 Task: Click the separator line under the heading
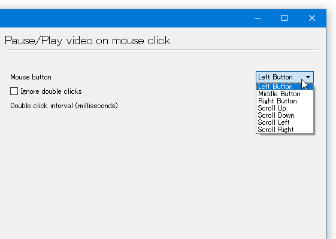point(162,50)
